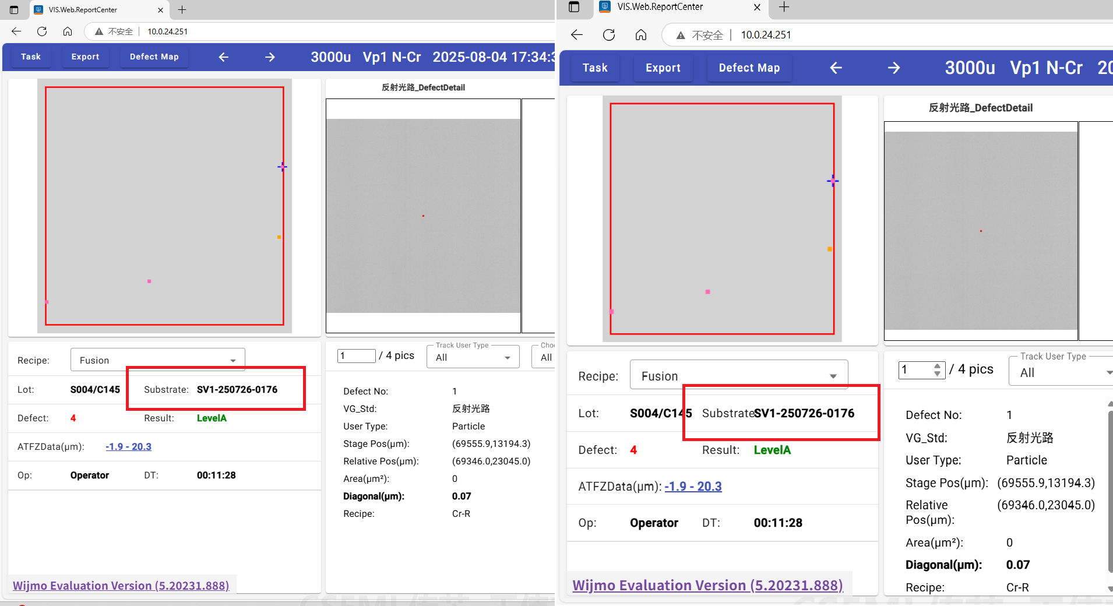Open the Fusion recipe dropdown in left window
Image resolution: width=1113 pixels, height=606 pixels.
click(x=157, y=360)
